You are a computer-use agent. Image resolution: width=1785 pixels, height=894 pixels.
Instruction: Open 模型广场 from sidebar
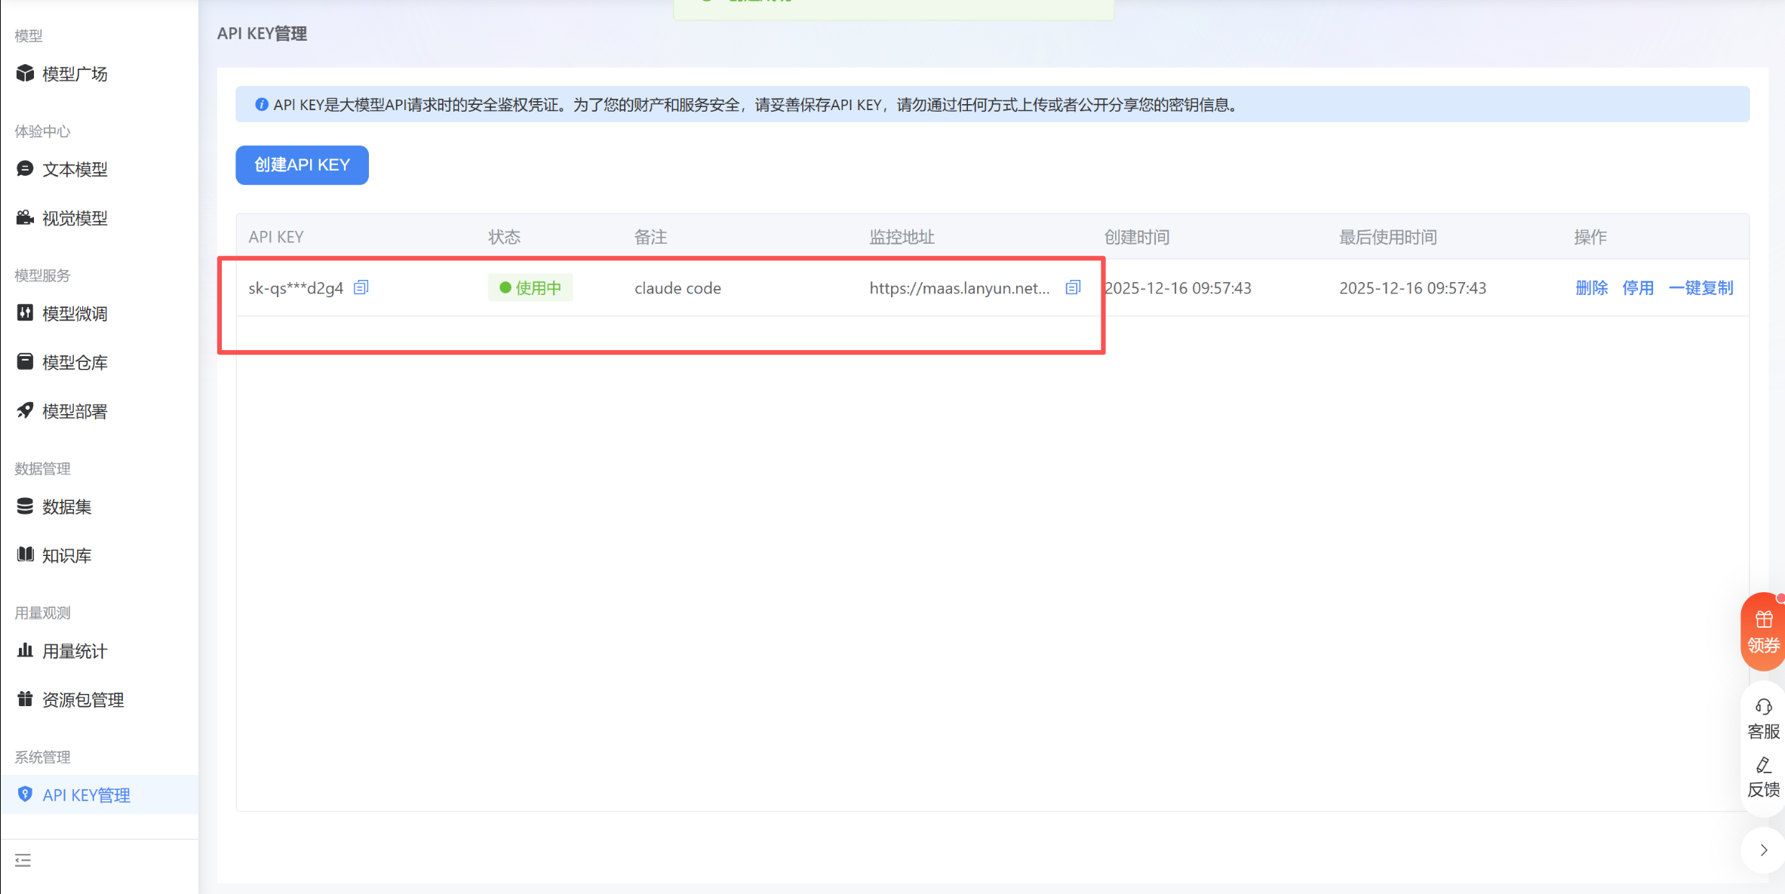(x=74, y=74)
